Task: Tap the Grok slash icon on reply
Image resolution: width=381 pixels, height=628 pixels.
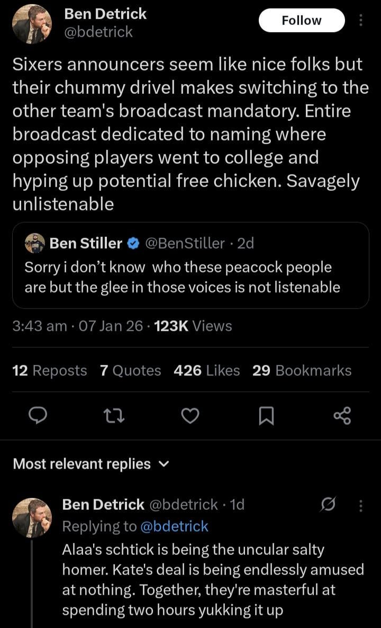Action: [329, 506]
